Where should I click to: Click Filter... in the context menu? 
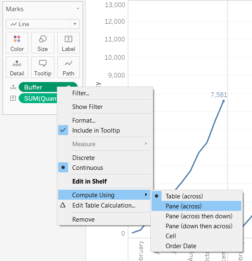[81, 93]
